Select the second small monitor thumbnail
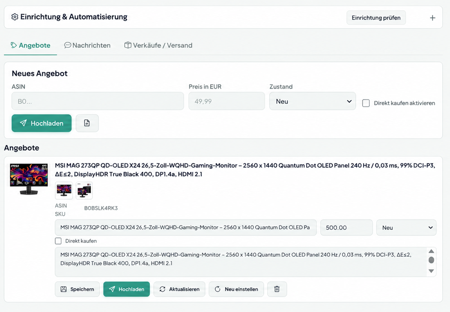This screenshot has height=312, width=450. [84, 190]
